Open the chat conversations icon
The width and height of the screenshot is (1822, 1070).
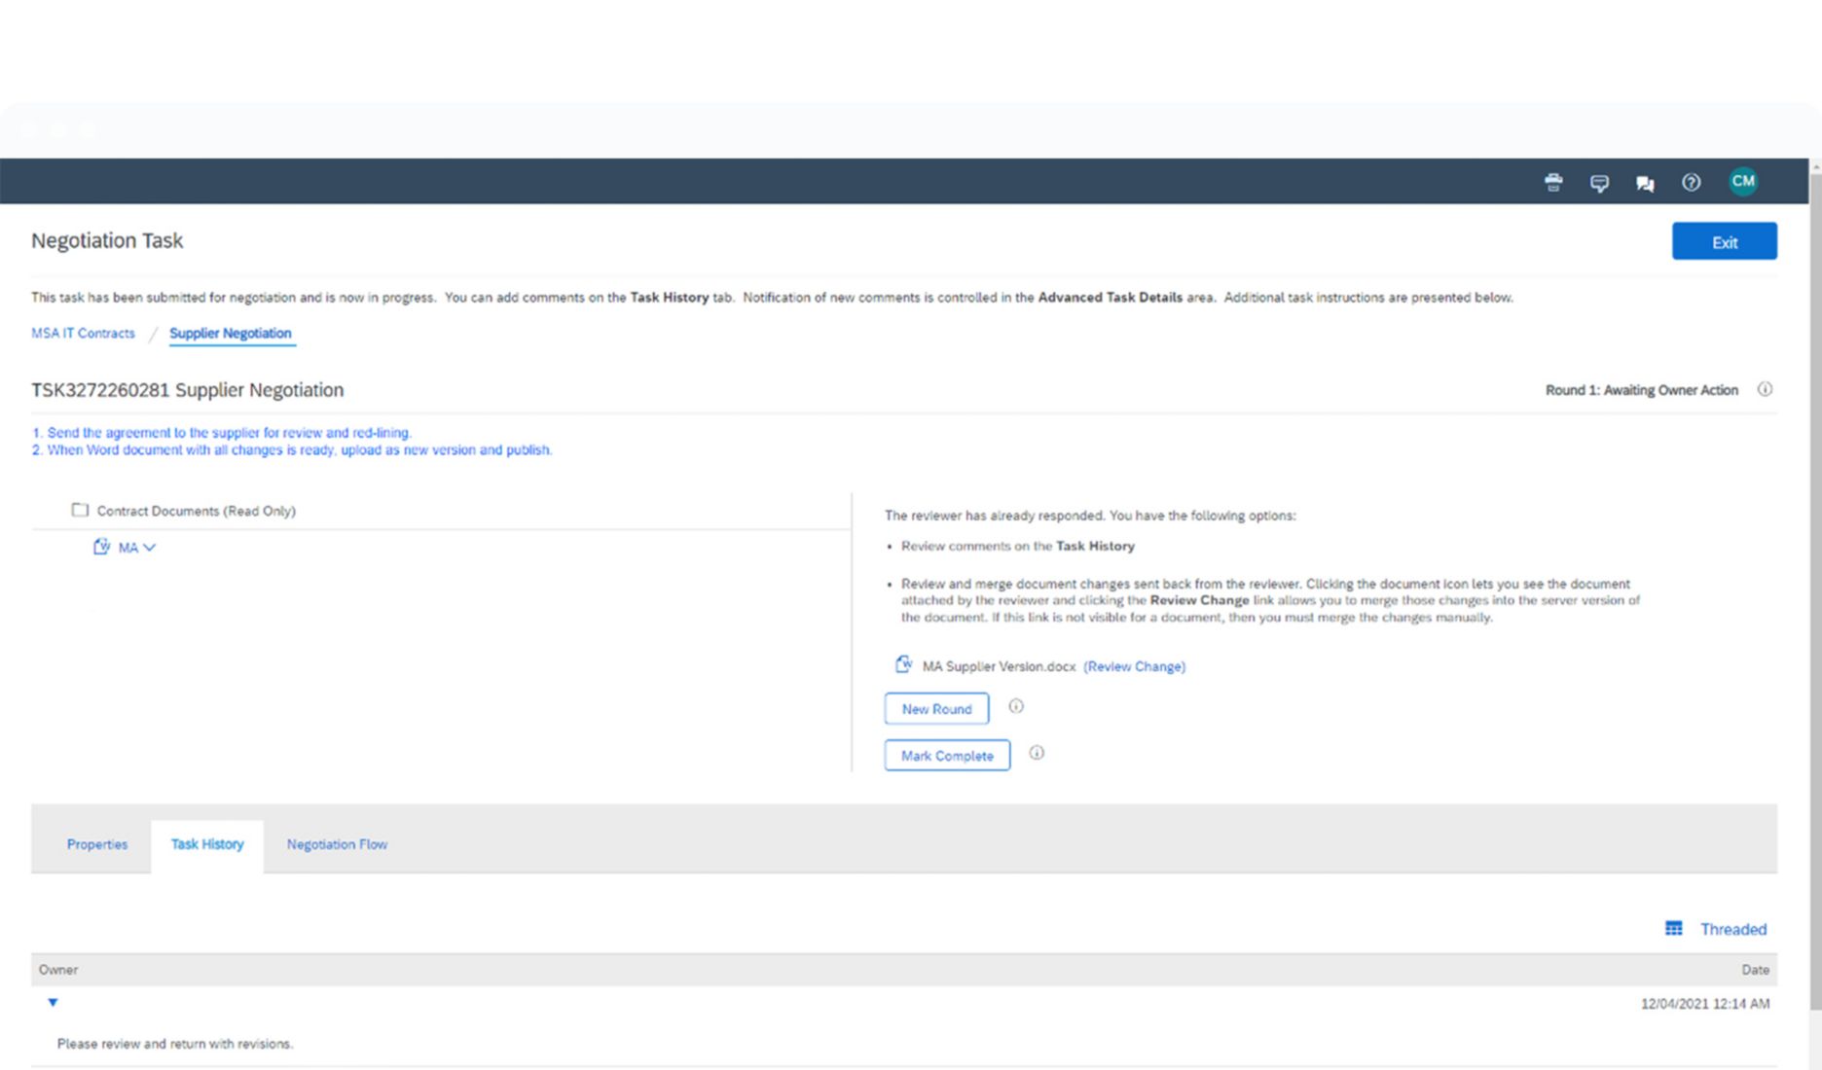tap(1645, 183)
